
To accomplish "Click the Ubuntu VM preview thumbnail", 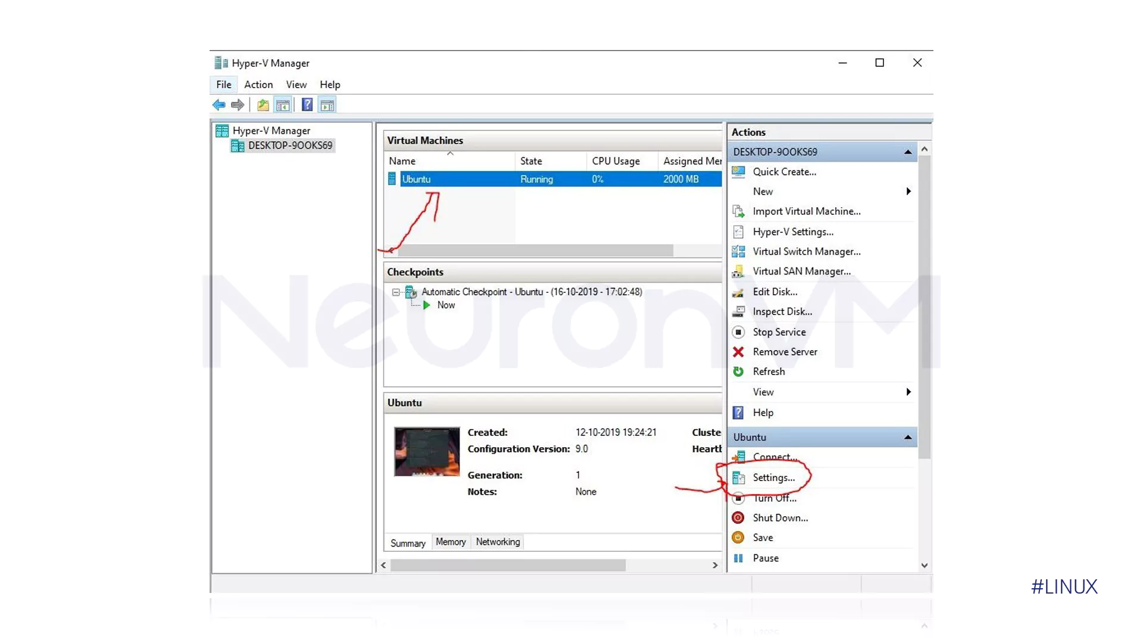I will pyautogui.click(x=427, y=451).
